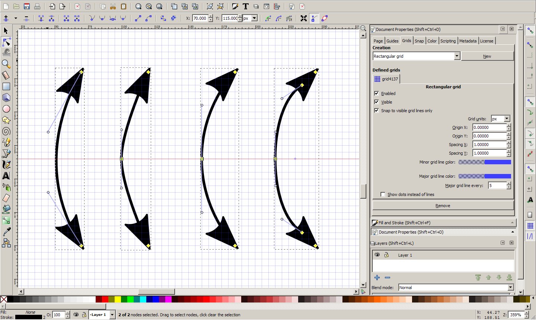The width and height of the screenshot is (536, 320).
Task: Expand the Blend mode dropdown
Action: [x=510, y=288]
